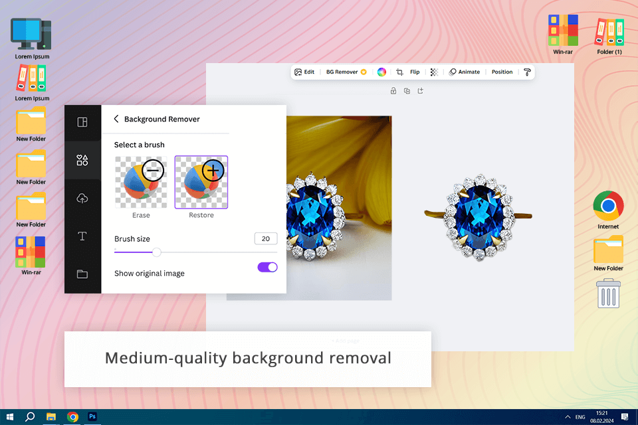Open the Folder (1) desktop icon
The image size is (638, 425).
[609, 36]
